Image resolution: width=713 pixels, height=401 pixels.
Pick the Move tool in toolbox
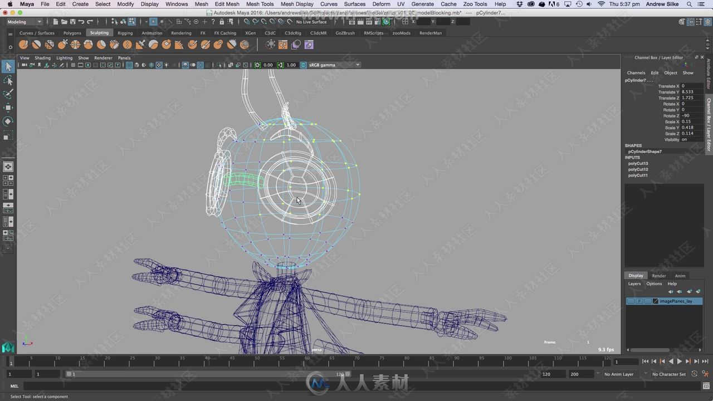[x=8, y=107]
